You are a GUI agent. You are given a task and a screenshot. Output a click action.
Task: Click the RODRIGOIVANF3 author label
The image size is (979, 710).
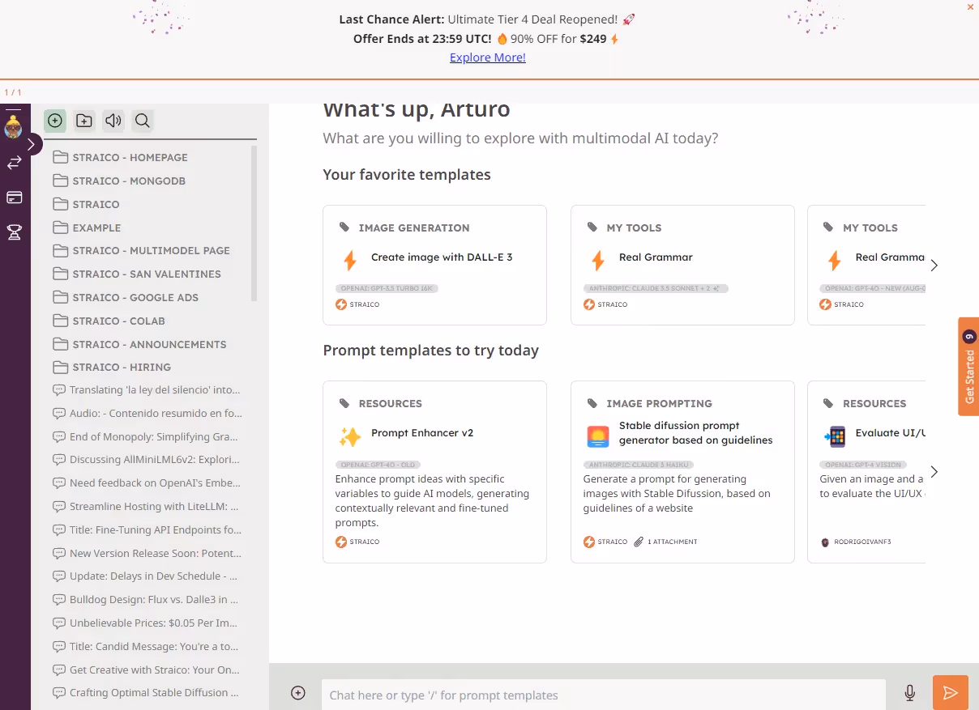point(856,542)
